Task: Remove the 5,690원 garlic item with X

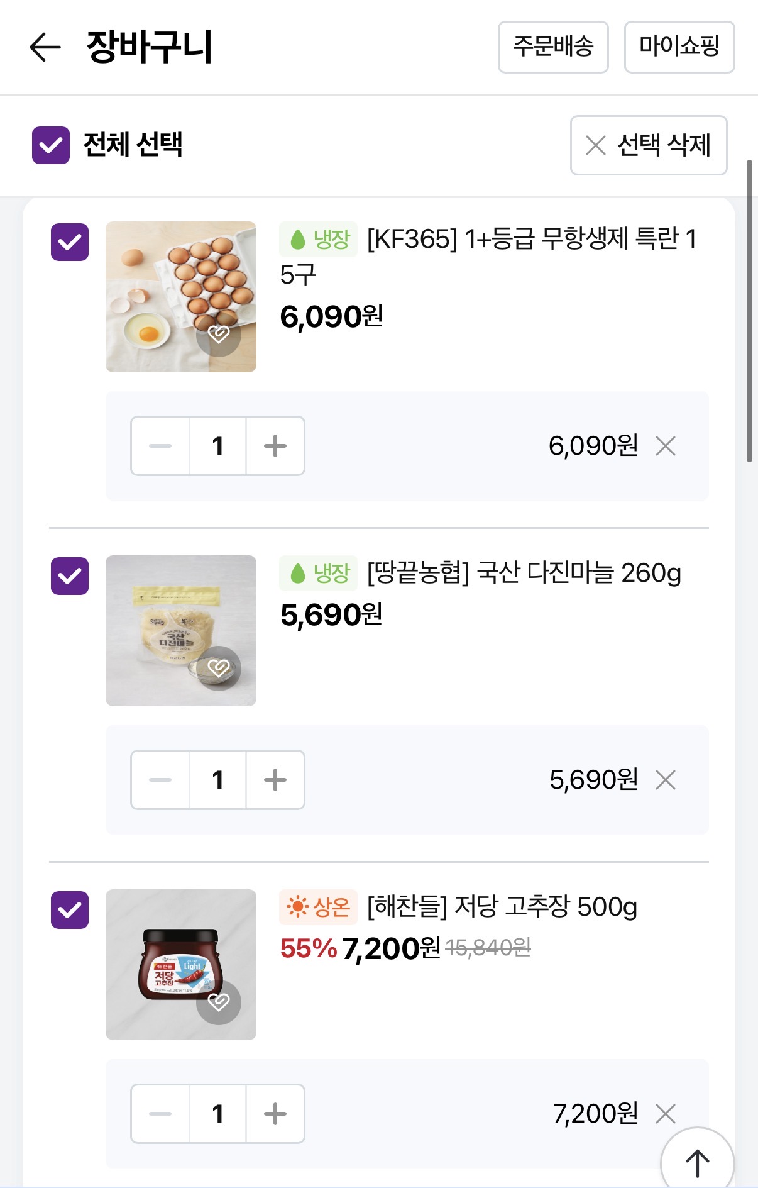Action: point(665,780)
